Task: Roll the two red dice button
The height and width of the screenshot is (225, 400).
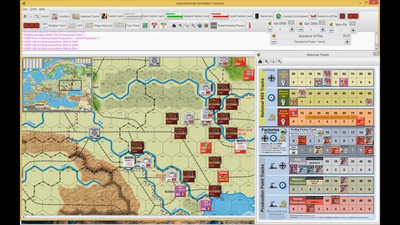Action: click(353, 16)
